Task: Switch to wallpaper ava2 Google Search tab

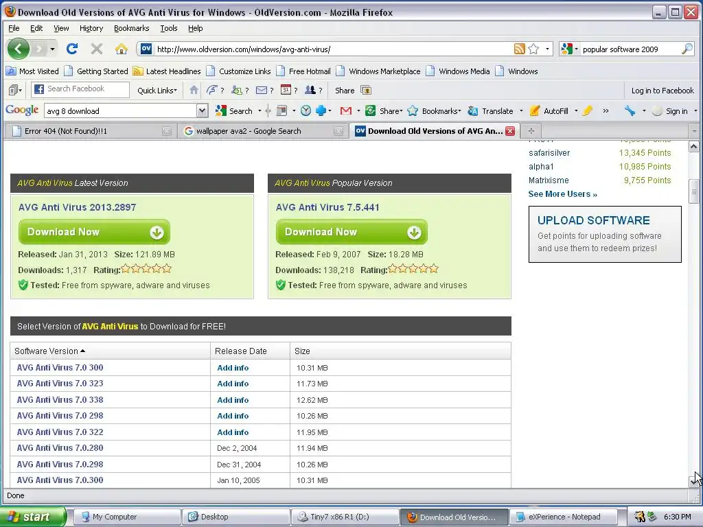Action: point(262,131)
